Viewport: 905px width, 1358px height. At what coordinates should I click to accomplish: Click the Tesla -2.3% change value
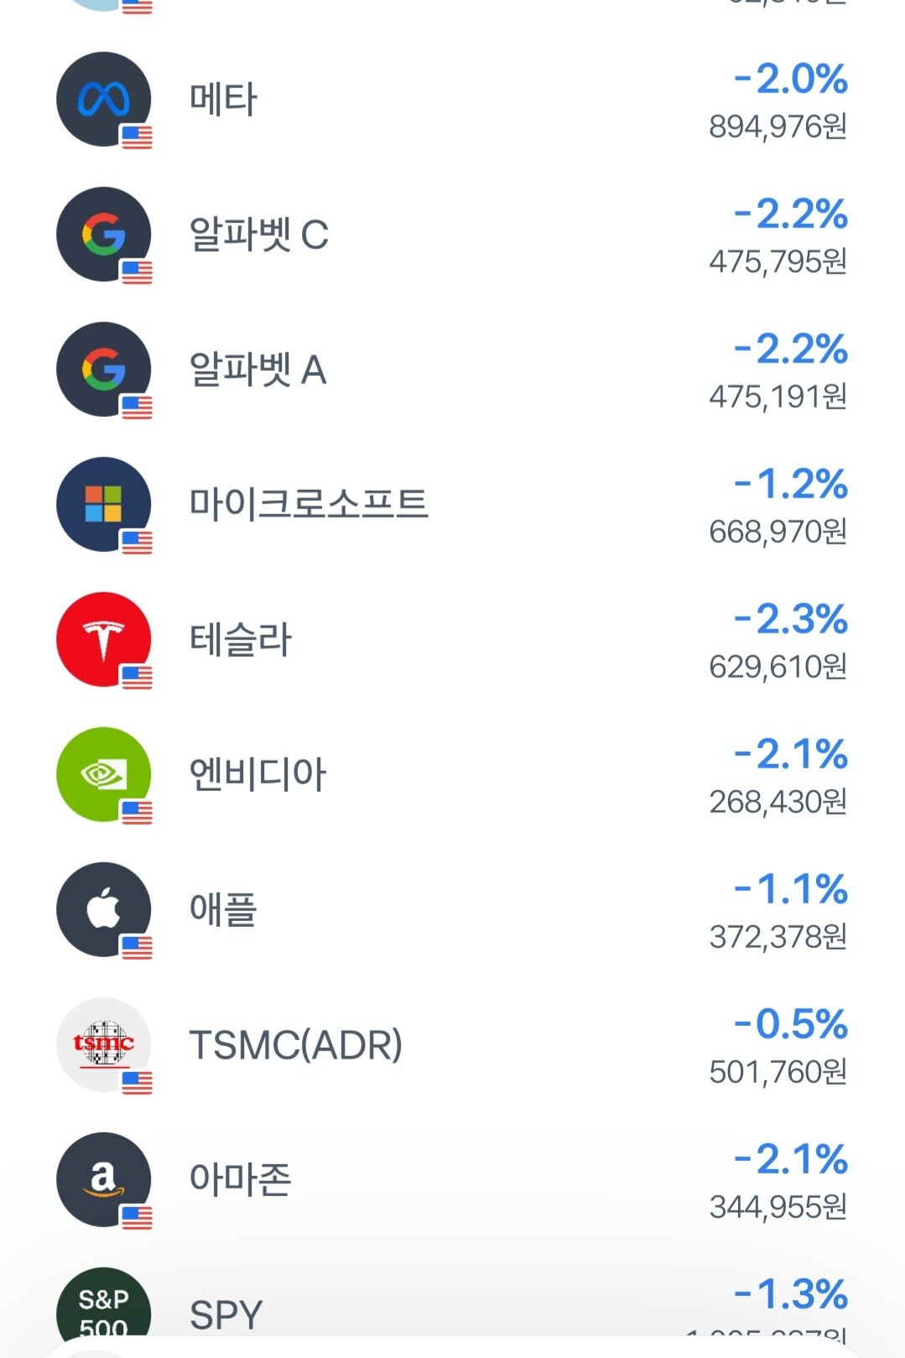(x=790, y=620)
